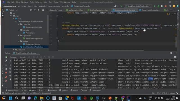
Task: Open Windows Start button on taskbar
Action: [x=10, y=98]
